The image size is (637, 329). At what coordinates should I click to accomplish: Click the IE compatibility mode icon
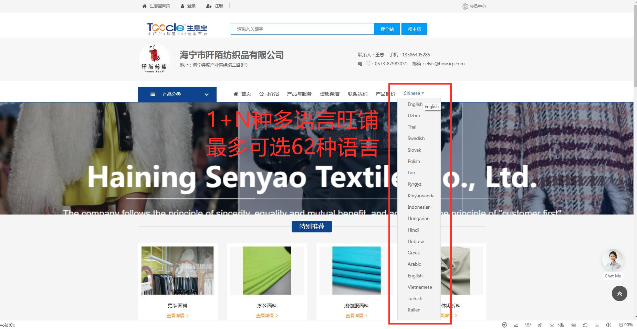[585, 325]
